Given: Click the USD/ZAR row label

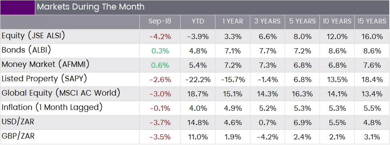Looking at the screenshot, I should tap(18, 122).
